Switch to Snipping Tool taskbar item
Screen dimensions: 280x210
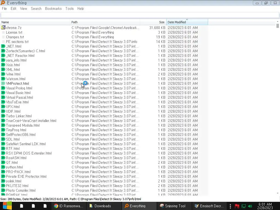(174, 206)
